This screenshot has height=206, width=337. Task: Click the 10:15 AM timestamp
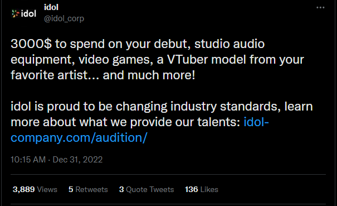pyautogui.click(x=28, y=160)
